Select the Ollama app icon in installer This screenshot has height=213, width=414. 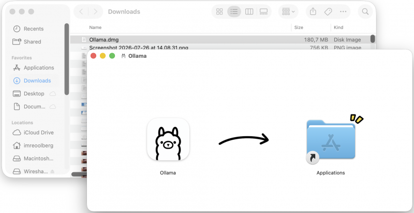pyautogui.click(x=168, y=139)
